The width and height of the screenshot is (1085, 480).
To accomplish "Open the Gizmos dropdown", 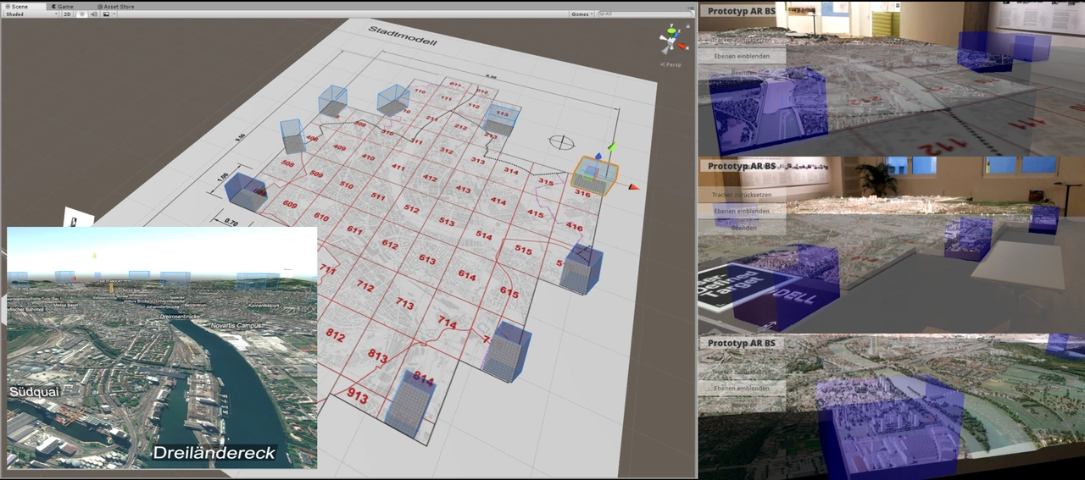I will (581, 14).
